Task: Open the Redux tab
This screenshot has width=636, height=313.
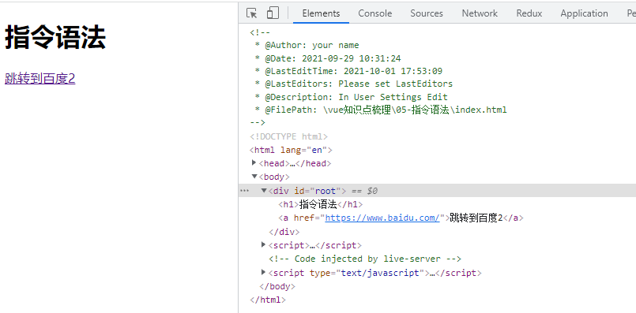Action: (x=529, y=13)
